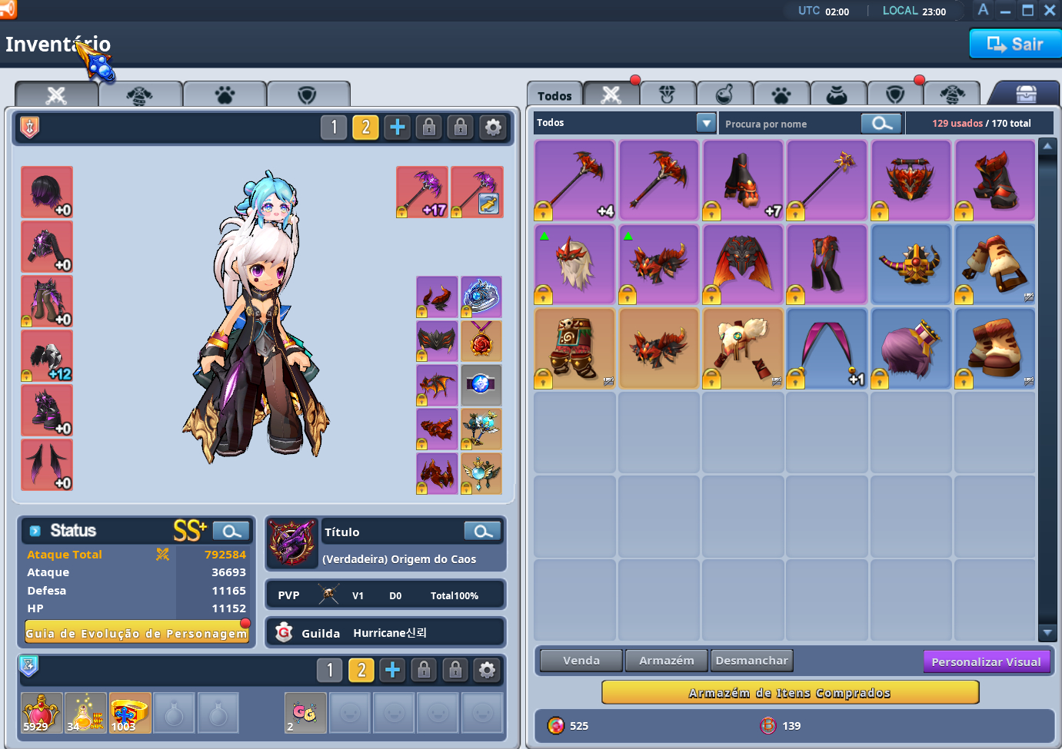Viewport: 1062px width, 749px height.
Task: Open the potion consumables inventory tab
Action: click(724, 94)
